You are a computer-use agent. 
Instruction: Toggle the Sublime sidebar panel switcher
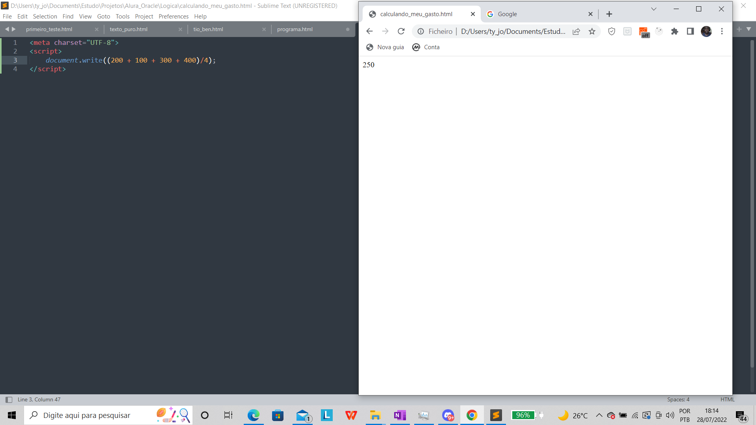tap(9, 400)
